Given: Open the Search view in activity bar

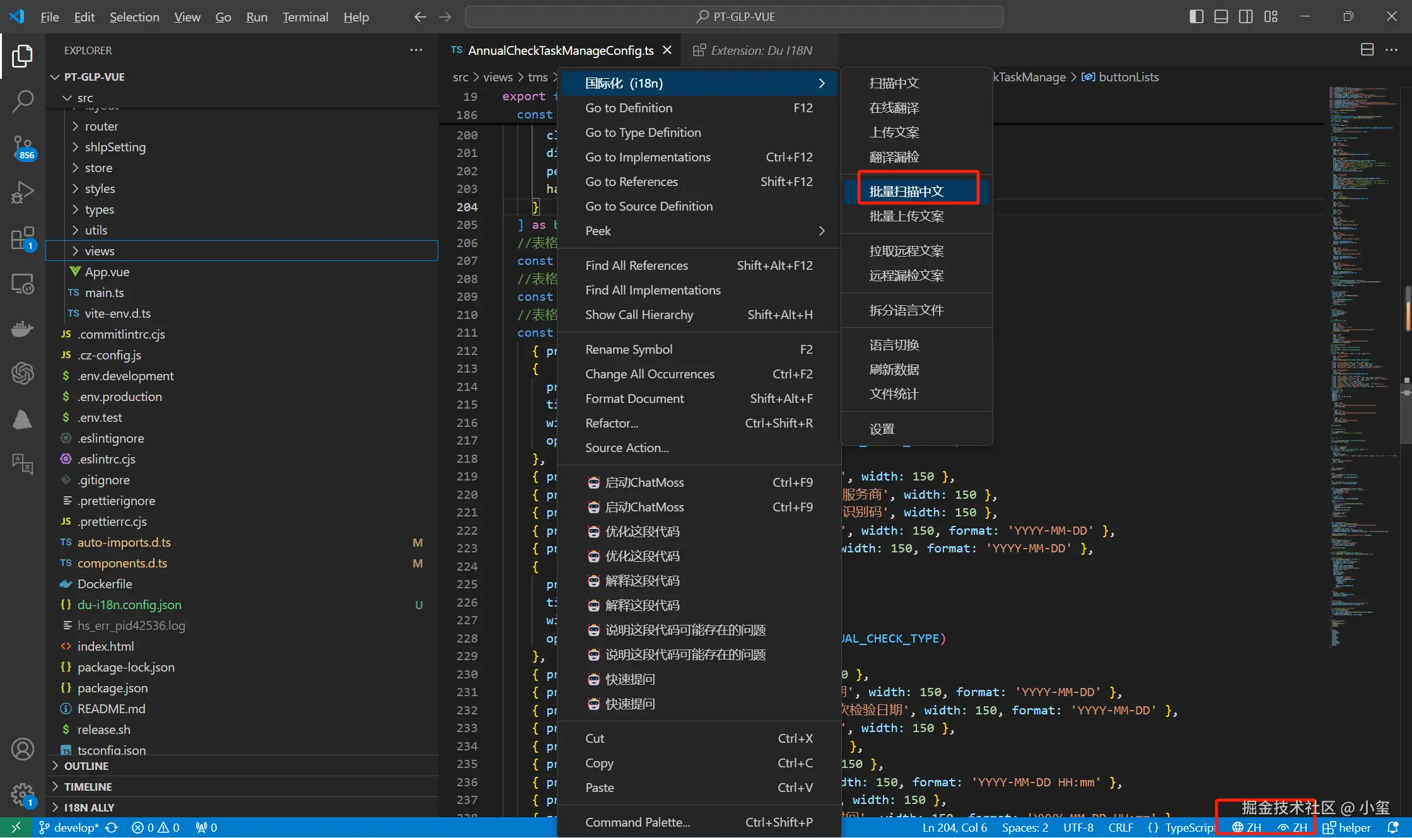Looking at the screenshot, I should 23,101.
